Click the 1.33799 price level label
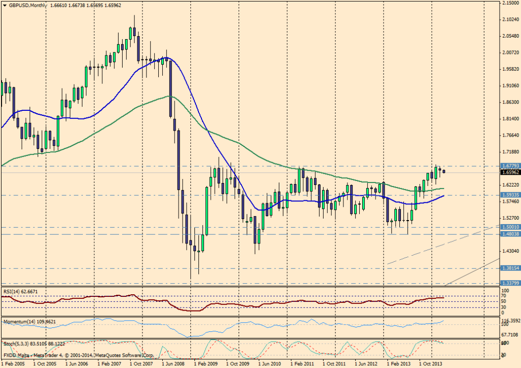521x368 pixels. (510, 283)
